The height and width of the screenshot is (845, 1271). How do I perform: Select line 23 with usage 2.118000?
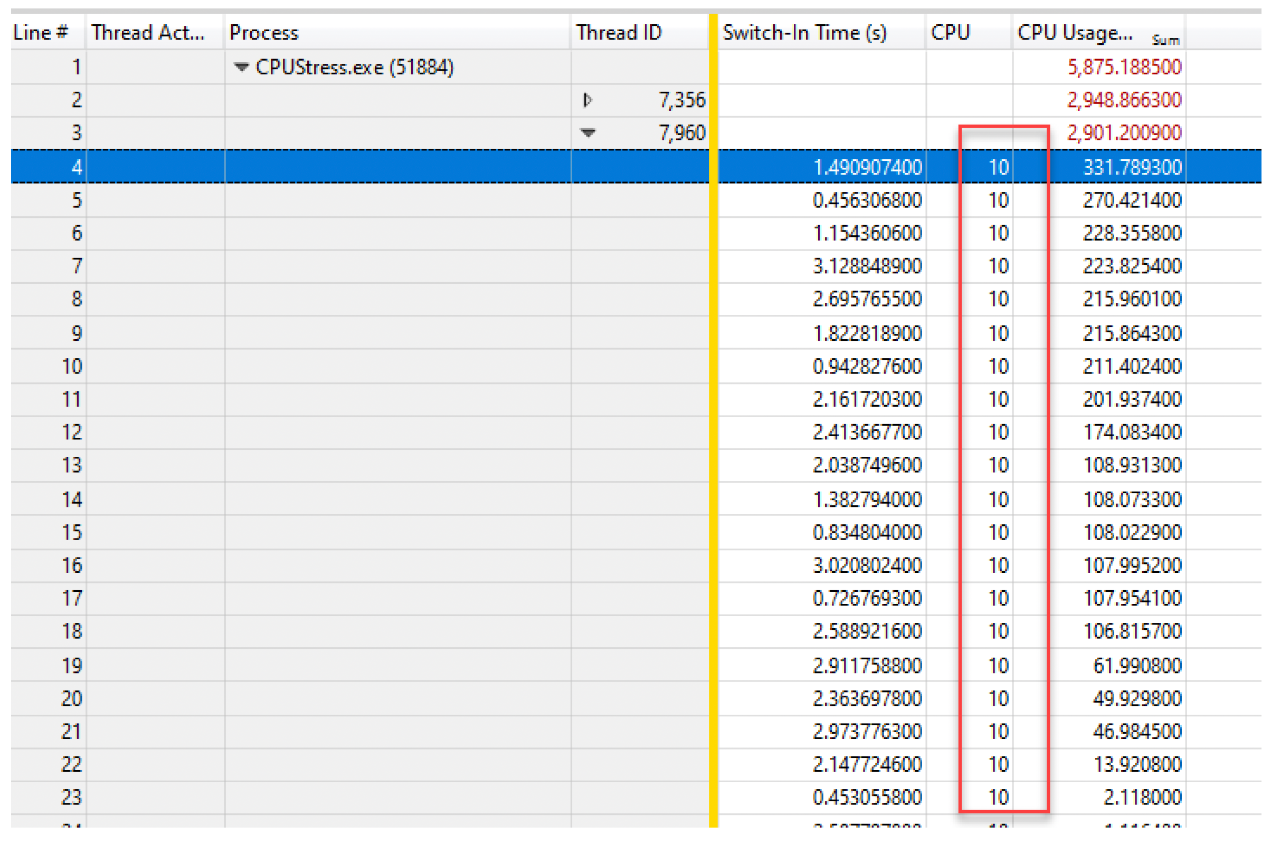click(x=636, y=797)
